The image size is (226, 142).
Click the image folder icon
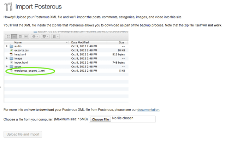pos(11,58)
